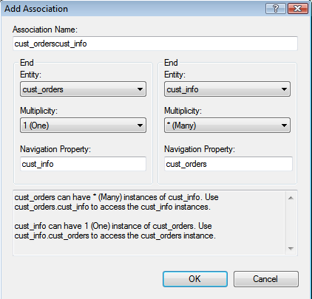
Task: Open the cust_orders Entity dropdown
Action: point(83,89)
